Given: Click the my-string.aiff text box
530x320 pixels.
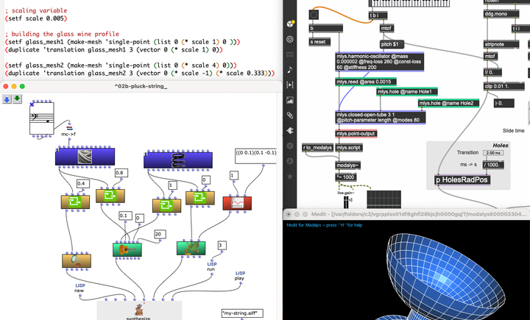Looking at the screenshot, I should point(241,313).
